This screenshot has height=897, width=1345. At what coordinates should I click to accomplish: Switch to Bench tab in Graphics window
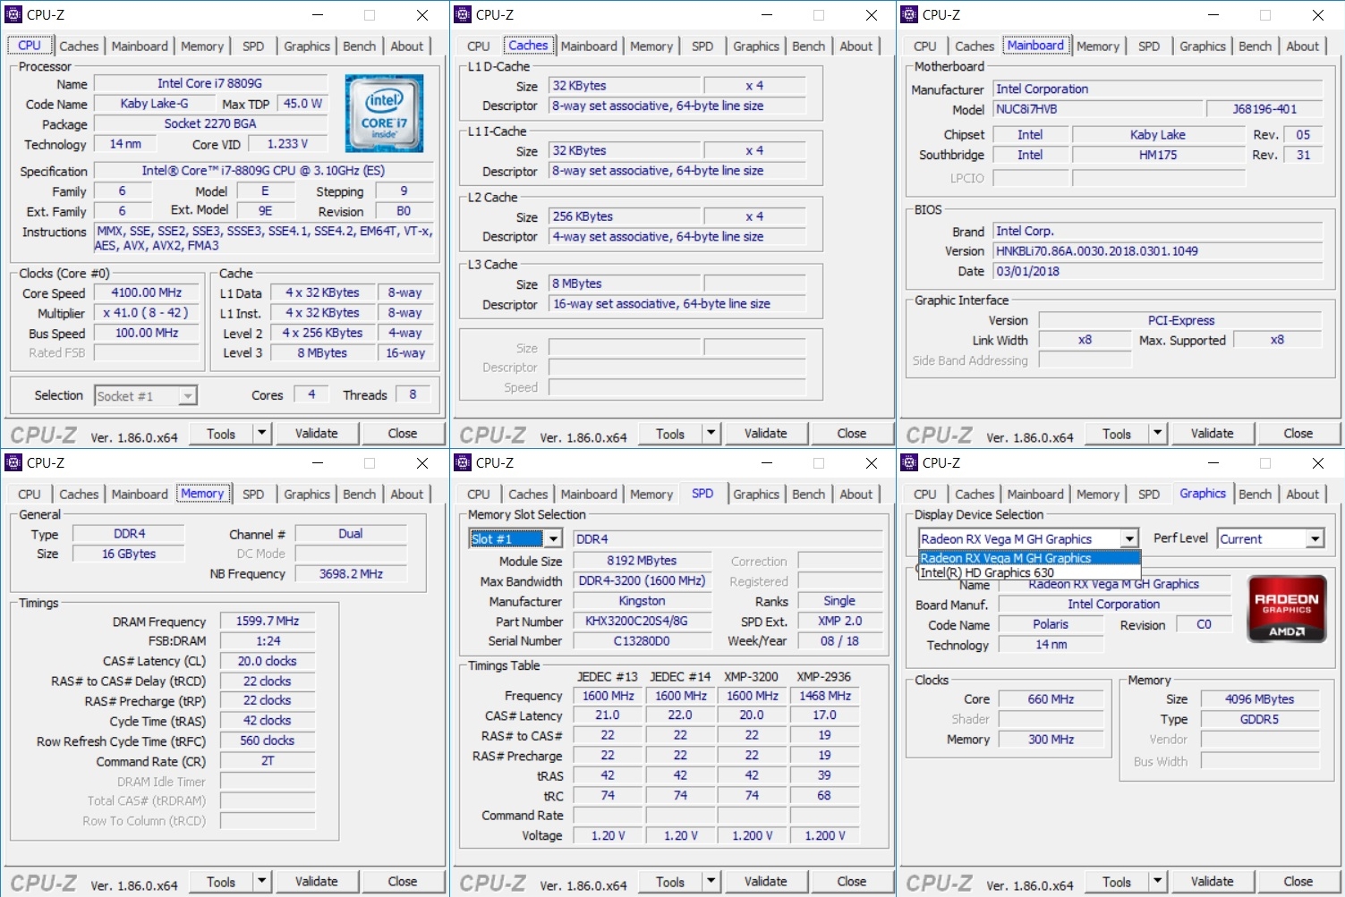1256,495
